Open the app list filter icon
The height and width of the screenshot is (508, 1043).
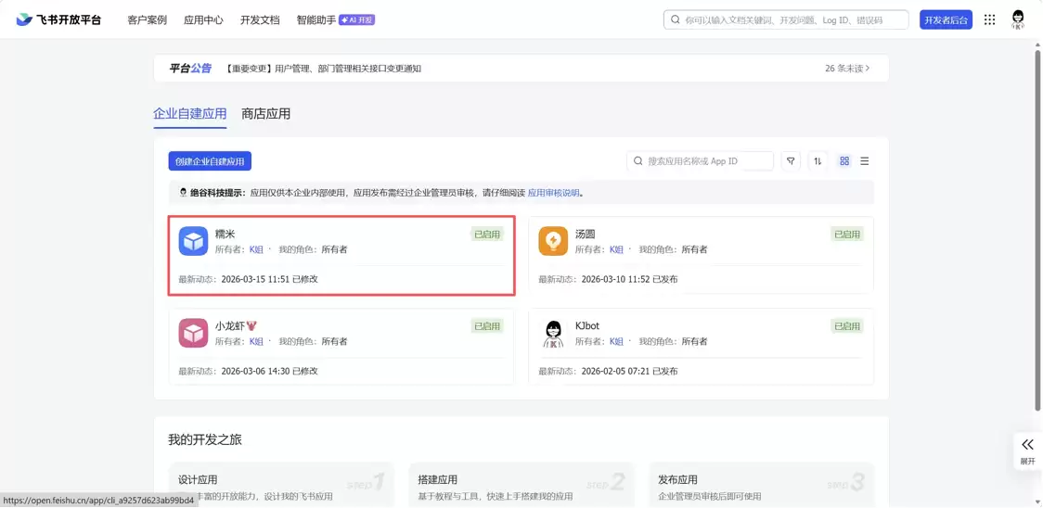pos(791,161)
